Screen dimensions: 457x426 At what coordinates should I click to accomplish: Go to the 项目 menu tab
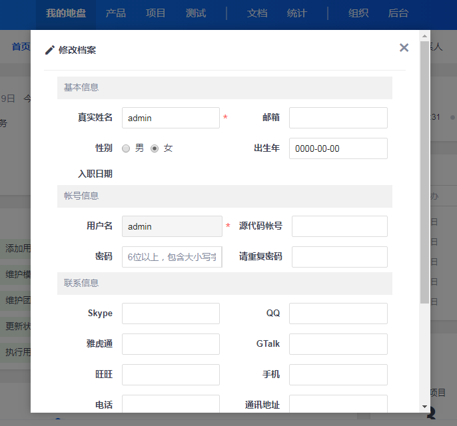[156, 13]
